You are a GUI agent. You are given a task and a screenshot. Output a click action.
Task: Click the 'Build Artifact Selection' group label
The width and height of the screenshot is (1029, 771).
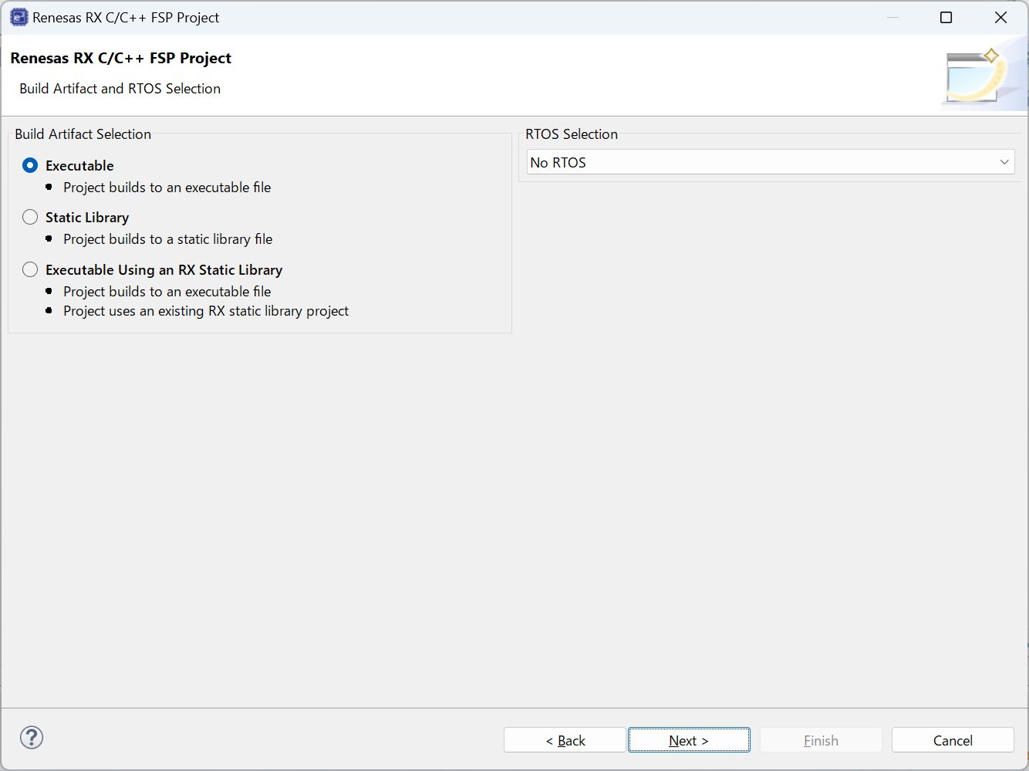pyautogui.click(x=83, y=134)
